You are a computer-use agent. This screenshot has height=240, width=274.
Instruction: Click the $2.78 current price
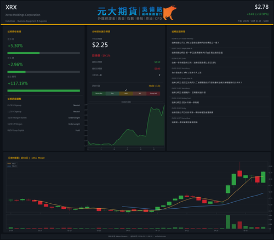pyautogui.click(x=261, y=7)
